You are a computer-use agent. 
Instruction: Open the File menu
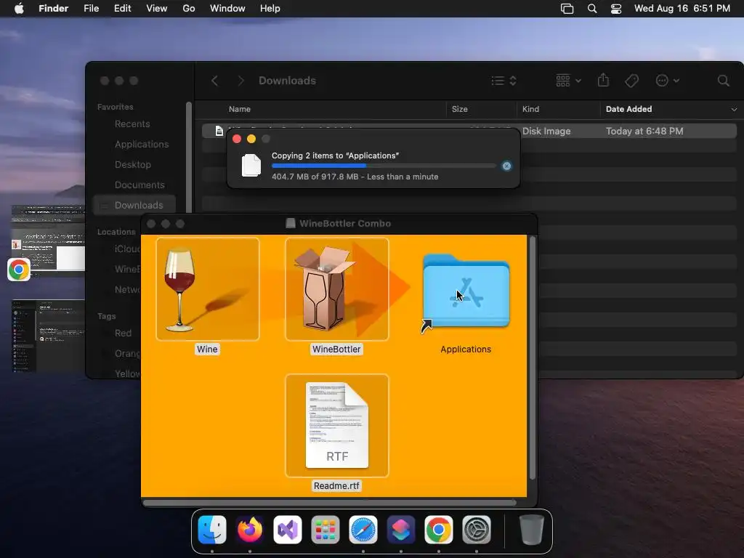tap(91, 9)
